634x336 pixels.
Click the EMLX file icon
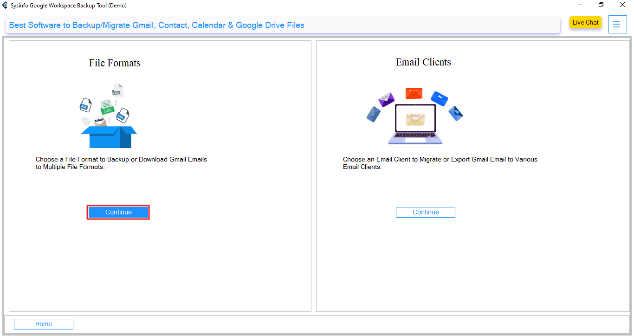[117, 90]
